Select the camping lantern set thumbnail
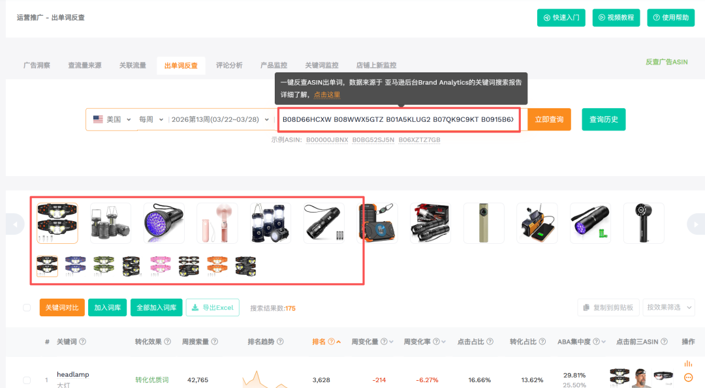705x388 pixels. coord(110,223)
